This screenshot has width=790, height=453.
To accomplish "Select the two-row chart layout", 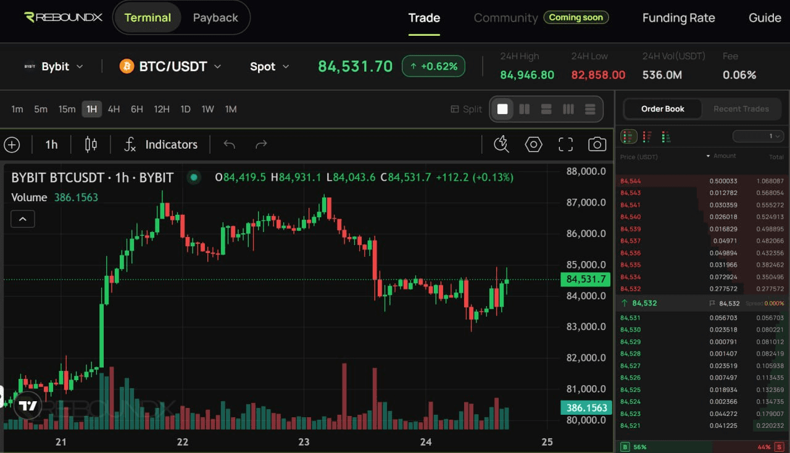I will point(546,109).
